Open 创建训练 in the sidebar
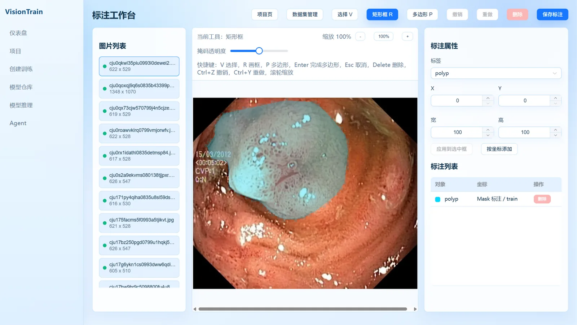577x325 pixels. (21, 69)
